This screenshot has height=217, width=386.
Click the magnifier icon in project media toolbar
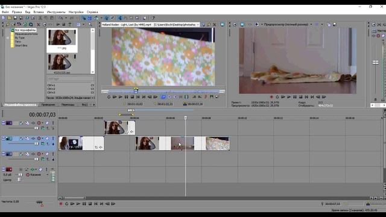[x=90, y=25]
